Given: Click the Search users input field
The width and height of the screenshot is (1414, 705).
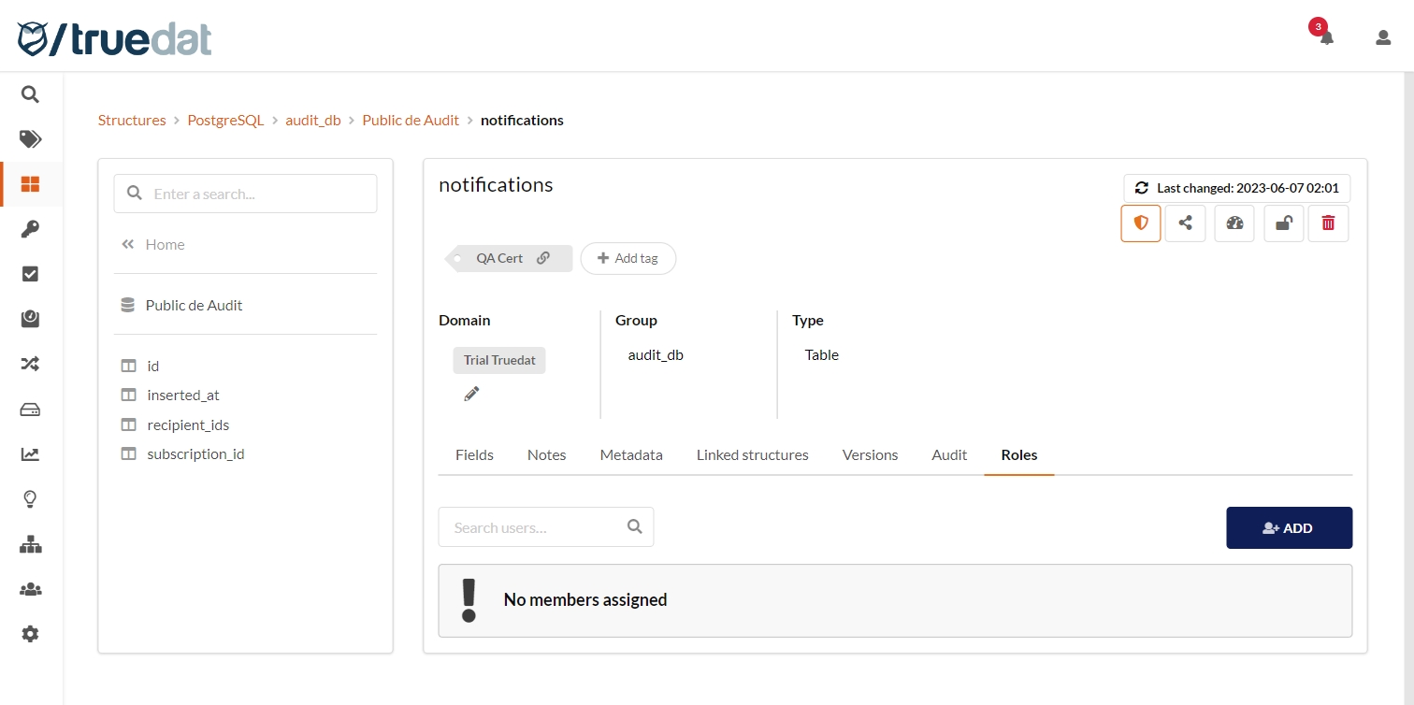Looking at the screenshot, I should (x=533, y=527).
